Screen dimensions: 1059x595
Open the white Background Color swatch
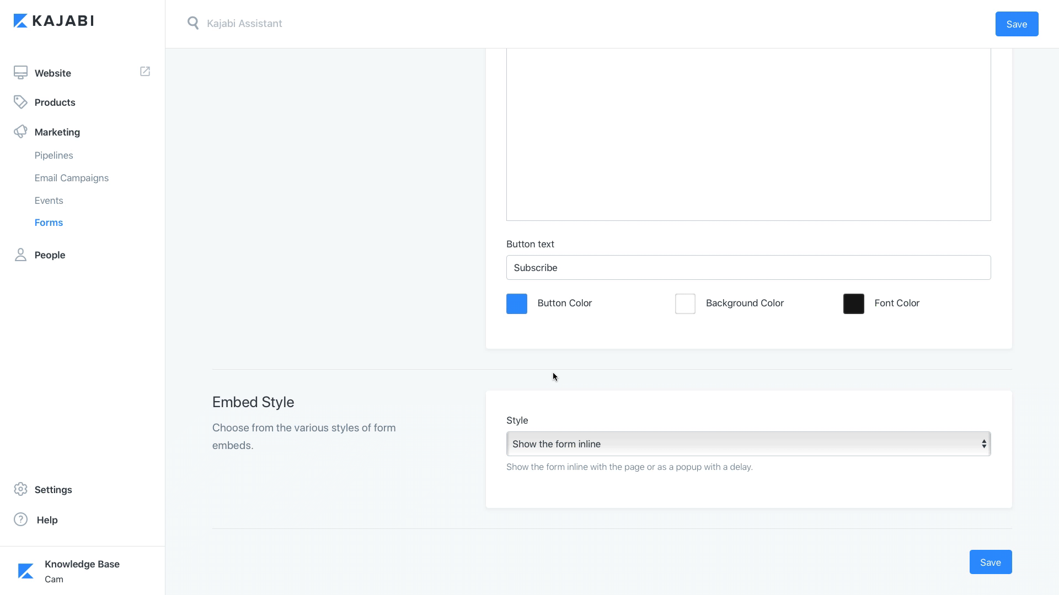(685, 304)
